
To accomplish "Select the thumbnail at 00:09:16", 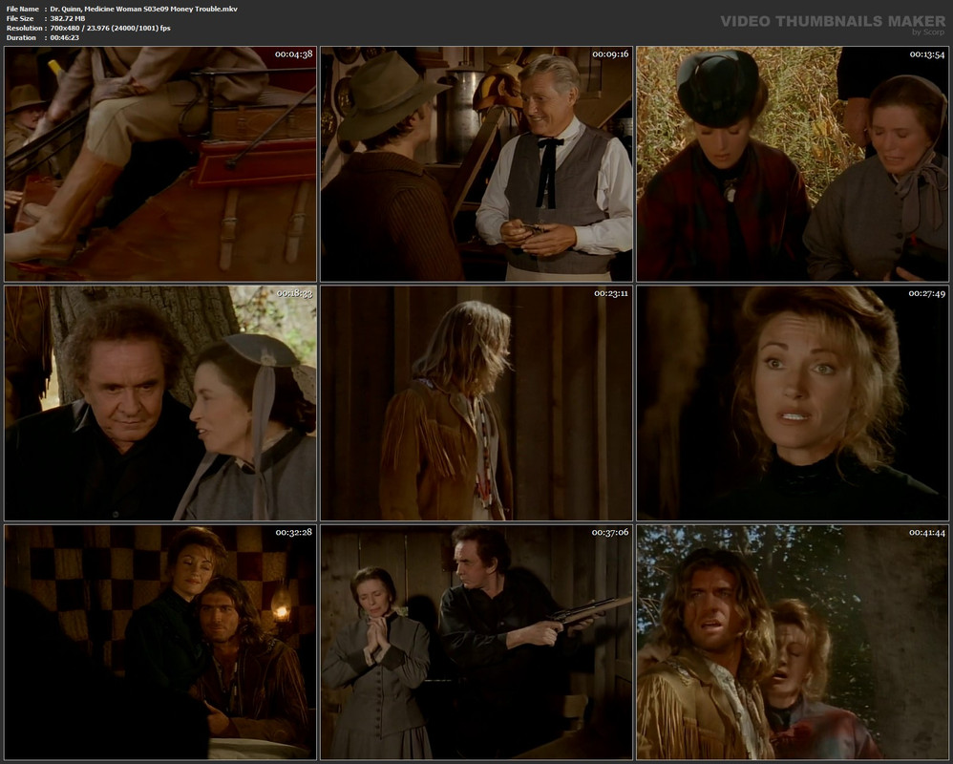I will [x=476, y=164].
